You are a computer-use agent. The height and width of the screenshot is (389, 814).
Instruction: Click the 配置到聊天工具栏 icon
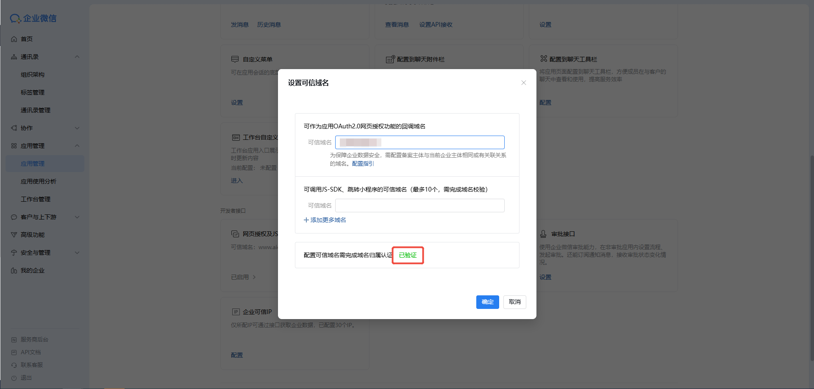[x=544, y=59]
